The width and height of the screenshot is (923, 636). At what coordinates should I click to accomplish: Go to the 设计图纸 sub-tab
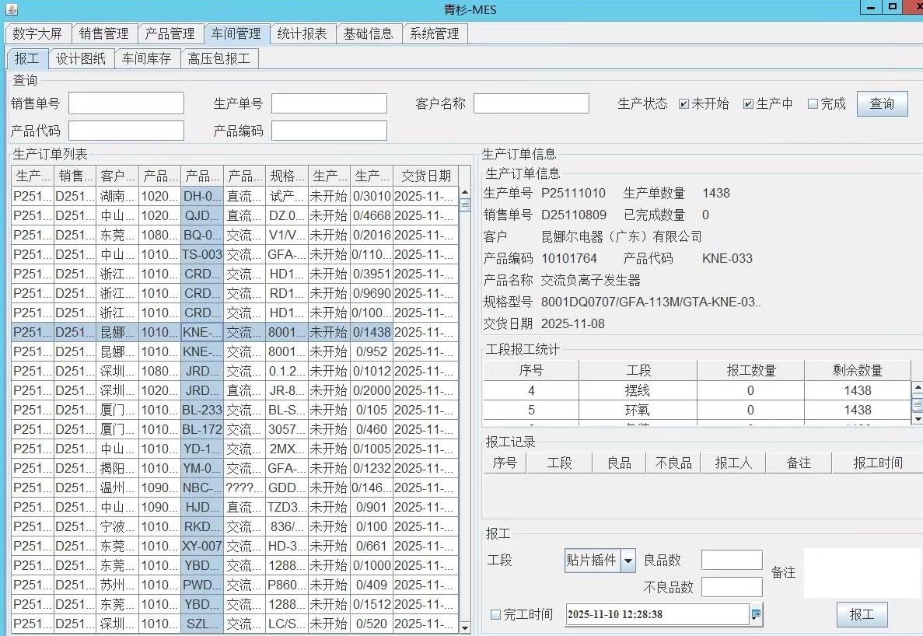pyautogui.click(x=81, y=59)
